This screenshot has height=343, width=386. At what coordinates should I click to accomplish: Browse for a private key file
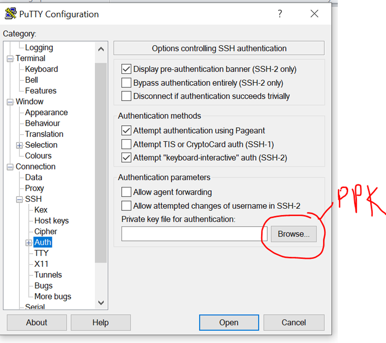point(294,234)
